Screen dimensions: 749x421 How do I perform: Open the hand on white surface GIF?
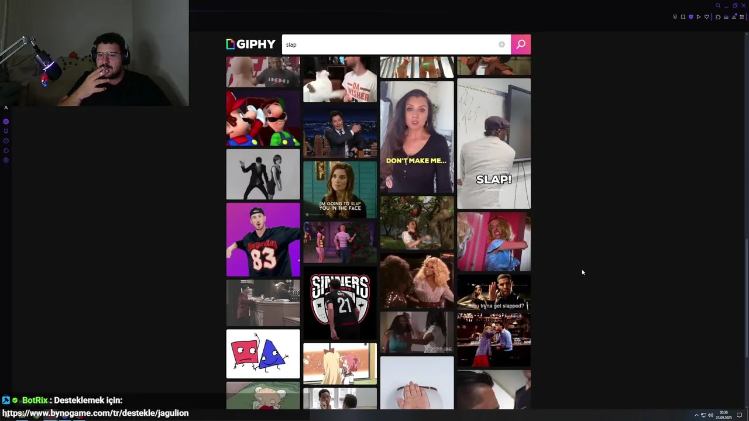(417, 383)
